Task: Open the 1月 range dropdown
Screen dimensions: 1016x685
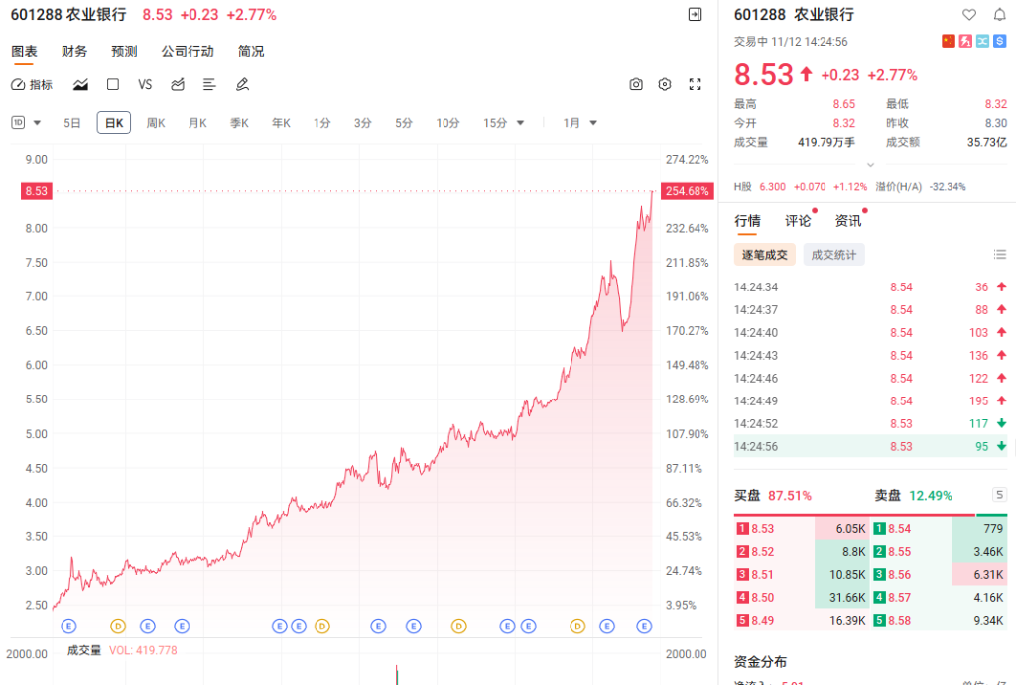Action: (580, 123)
